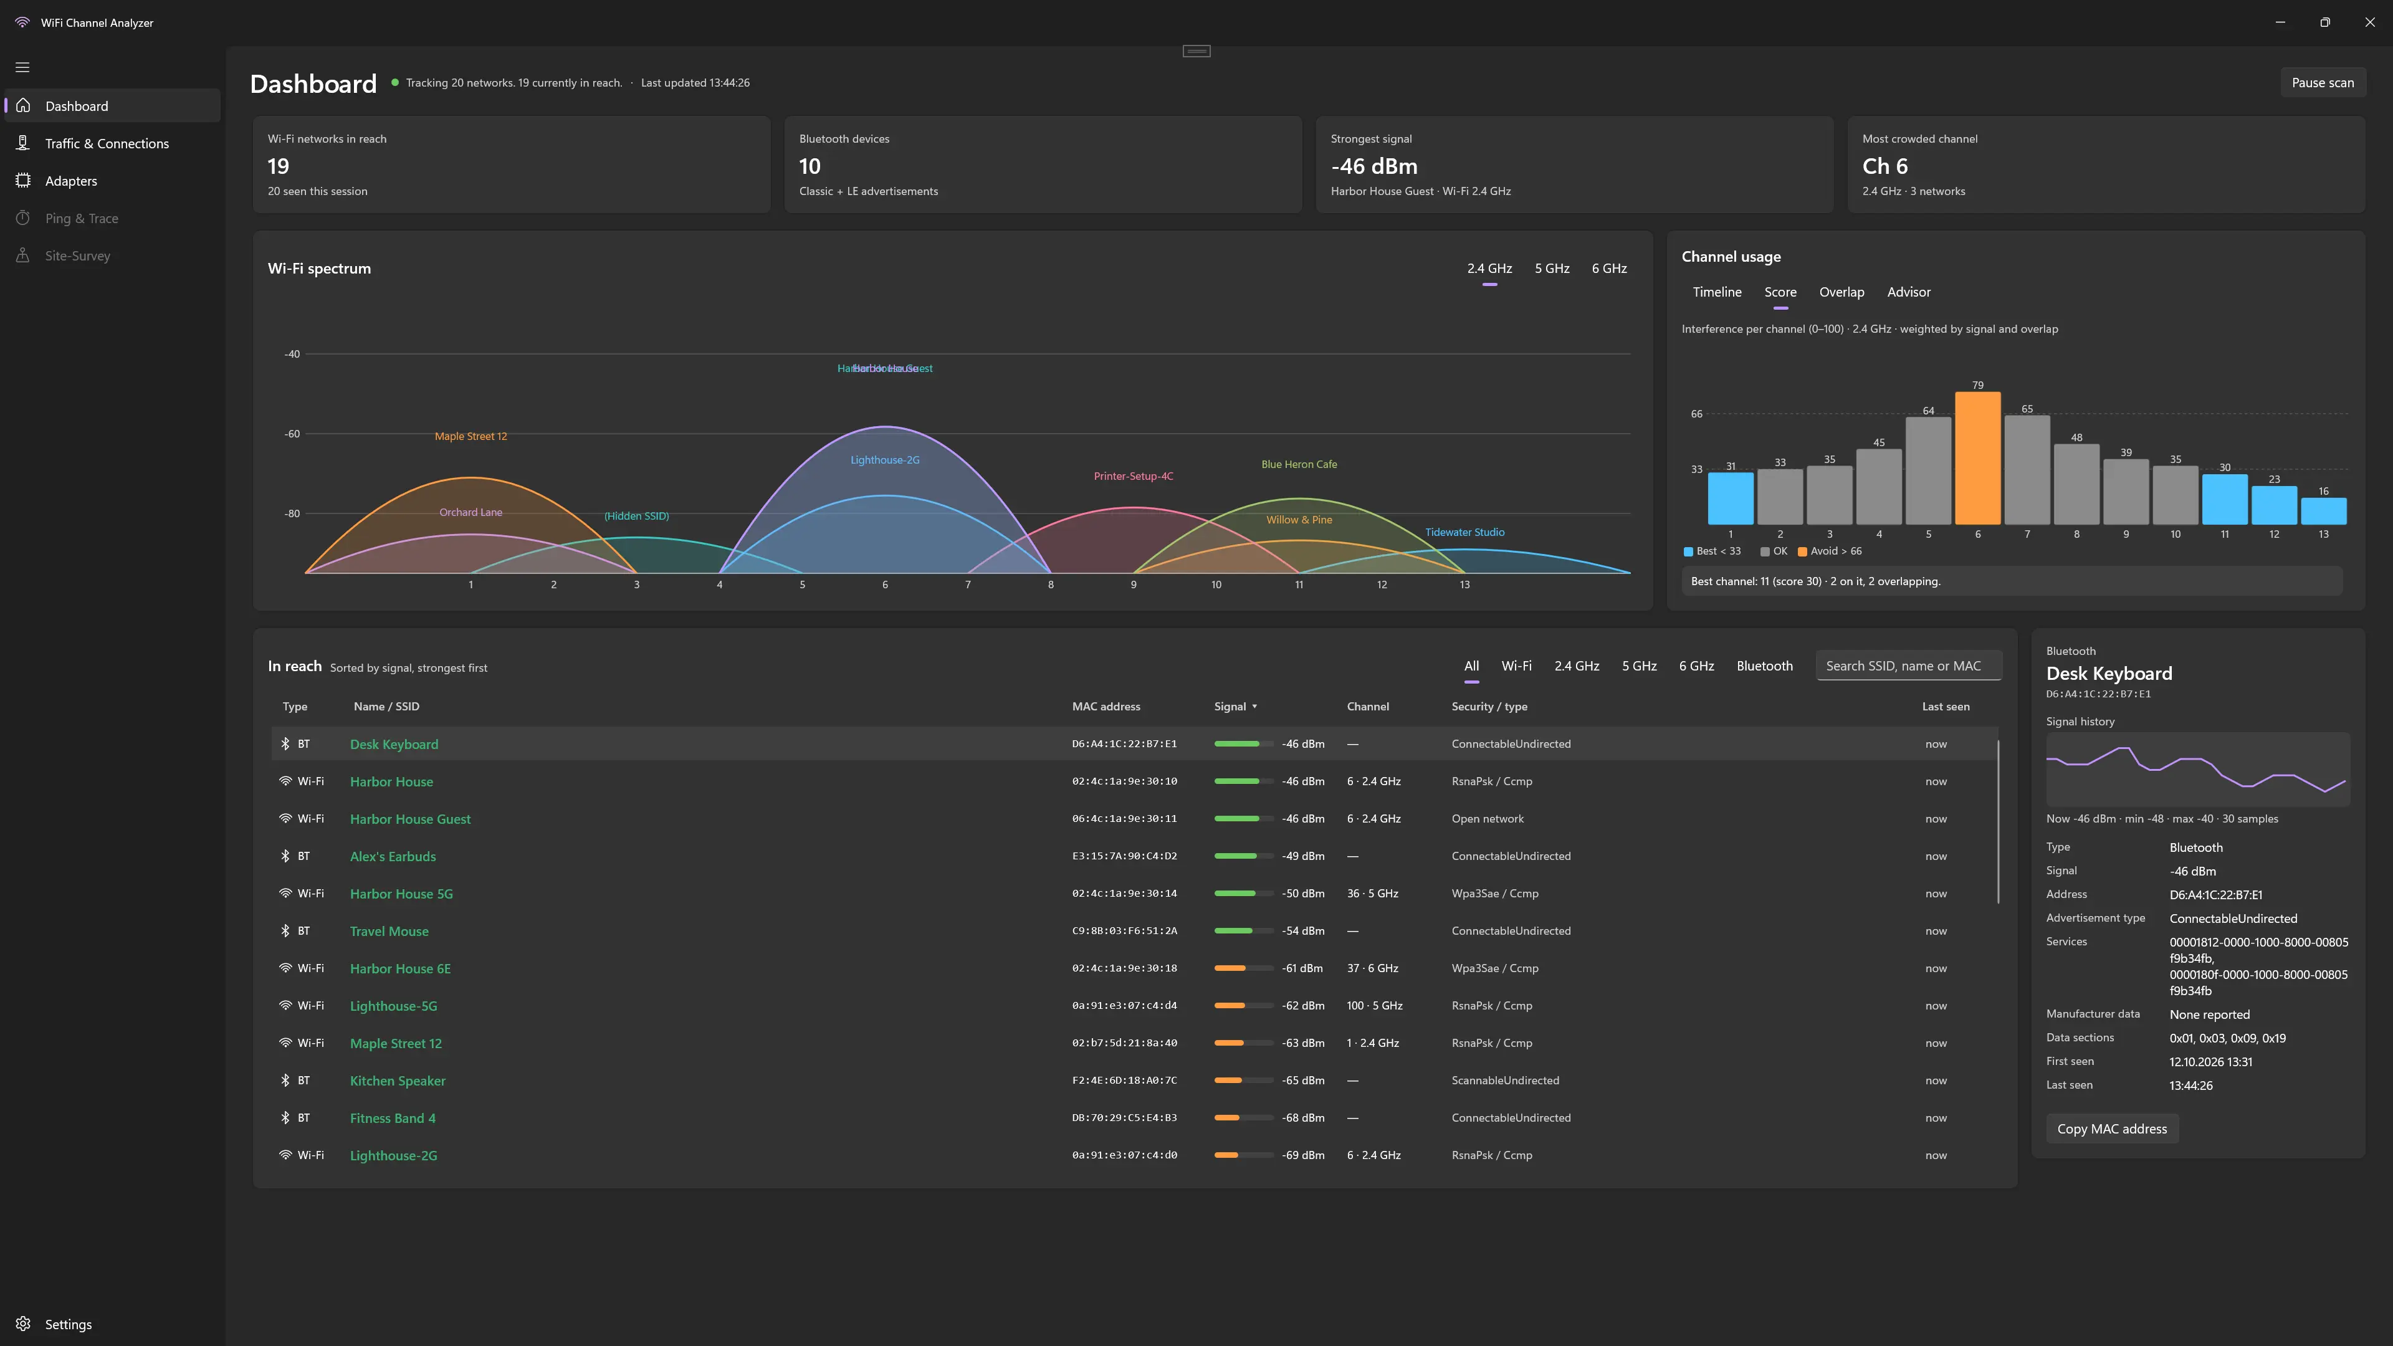Open the Adapters chip icon
The image size is (2393, 1346).
pos(23,180)
